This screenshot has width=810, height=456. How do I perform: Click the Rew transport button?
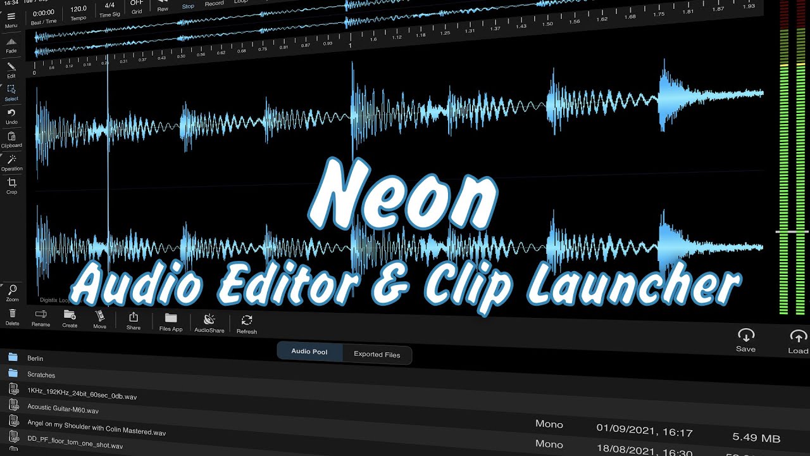coord(163,6)
